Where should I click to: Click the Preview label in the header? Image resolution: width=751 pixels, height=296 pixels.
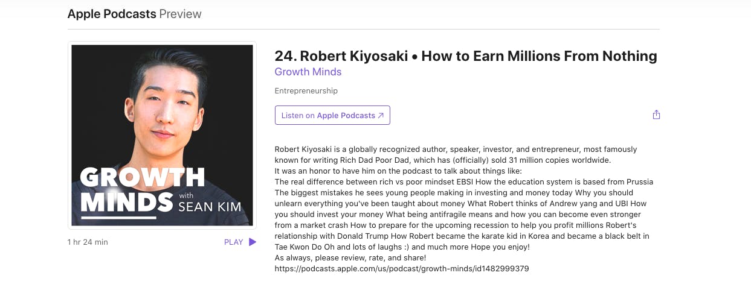[x=180, y=14]
